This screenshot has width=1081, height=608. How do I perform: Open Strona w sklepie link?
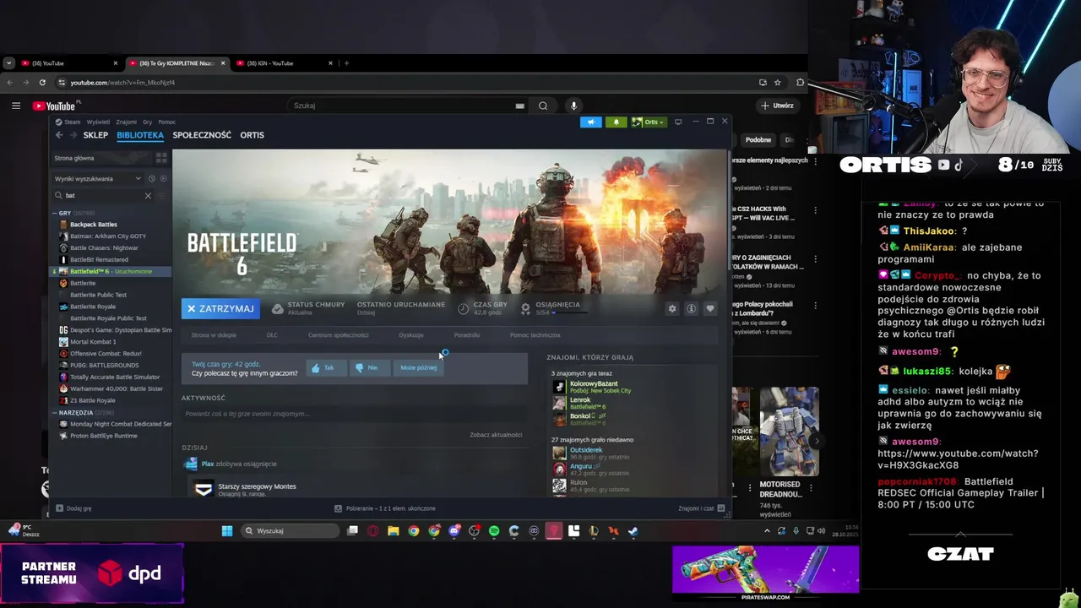click(214, 335)
